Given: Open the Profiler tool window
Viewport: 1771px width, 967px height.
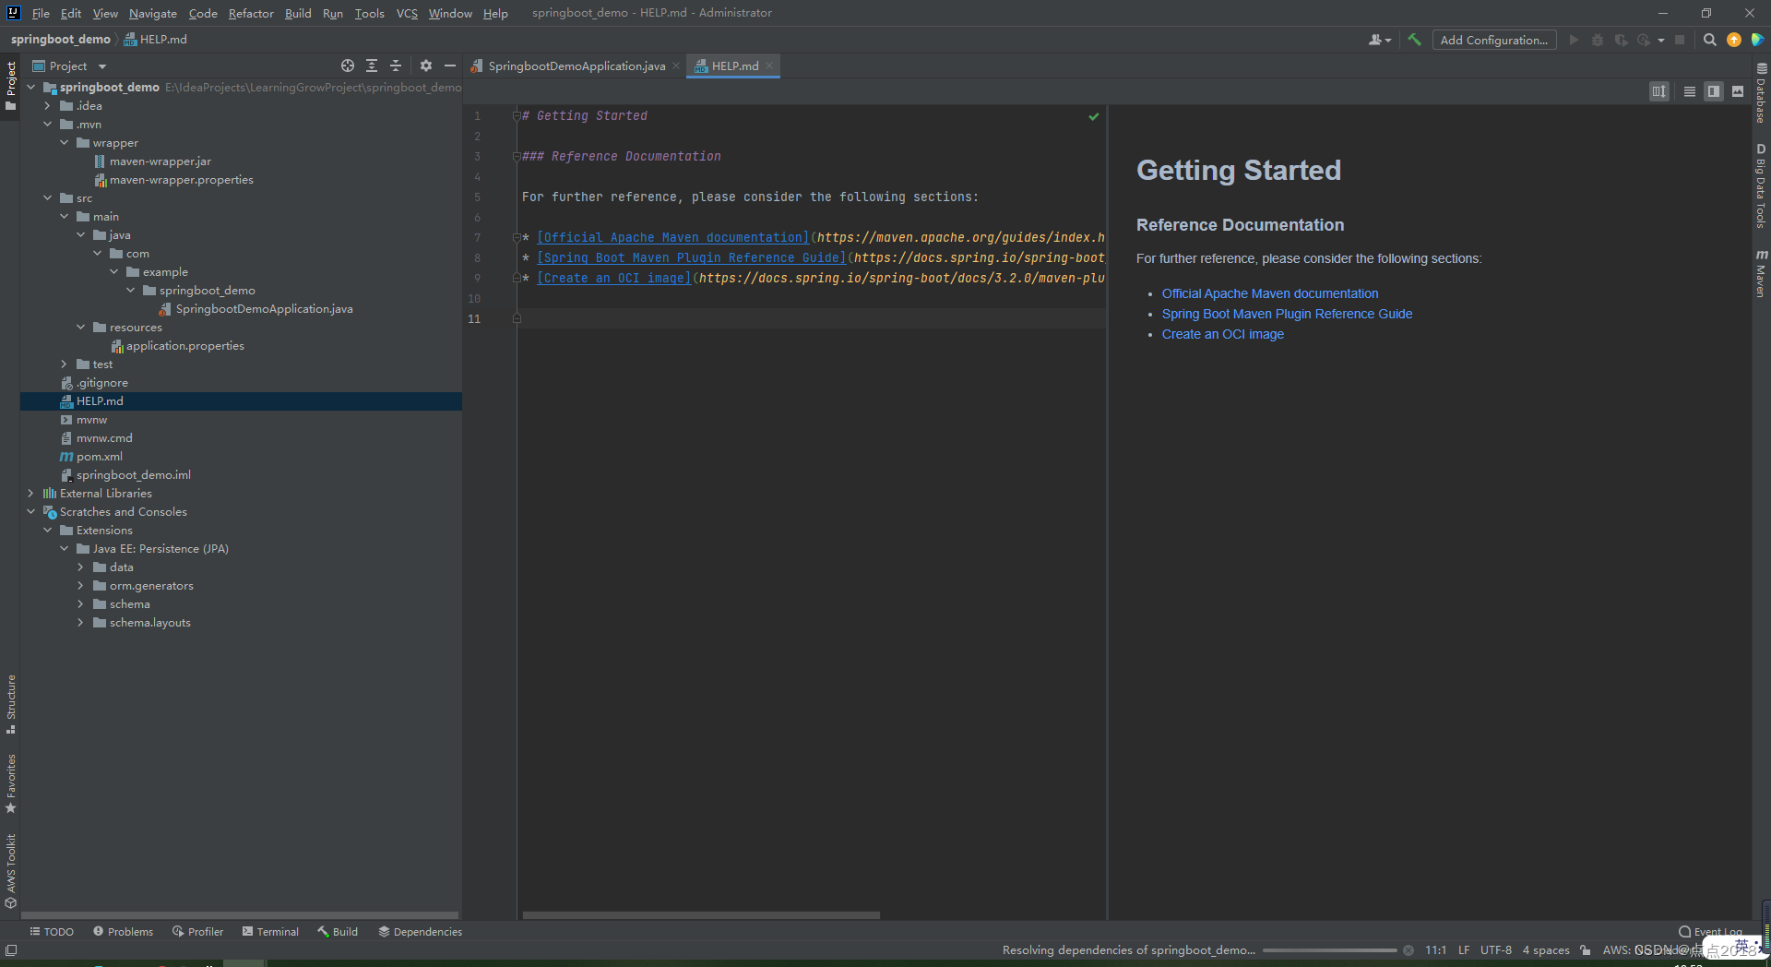Looking at the screenshot, I should pyautogui.click(x=197, y=932).
